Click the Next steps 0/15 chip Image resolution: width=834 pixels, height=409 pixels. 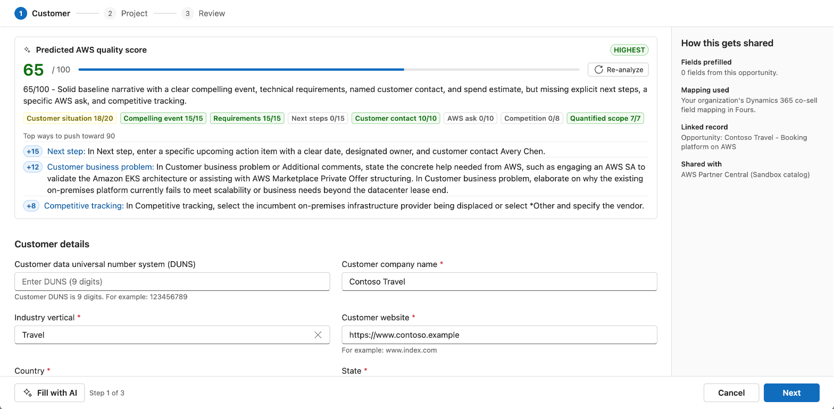[x=318, y=119]
